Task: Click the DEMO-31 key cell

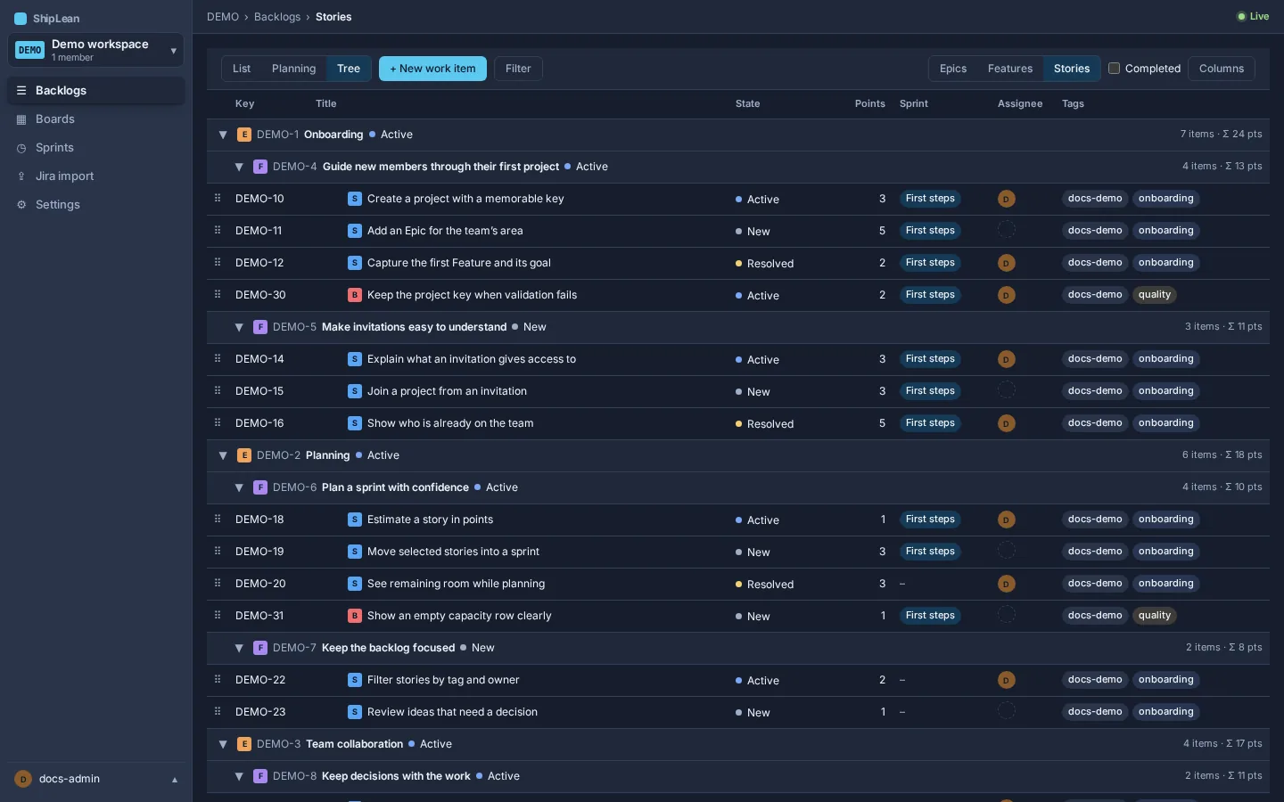Action: click(259, 616)
